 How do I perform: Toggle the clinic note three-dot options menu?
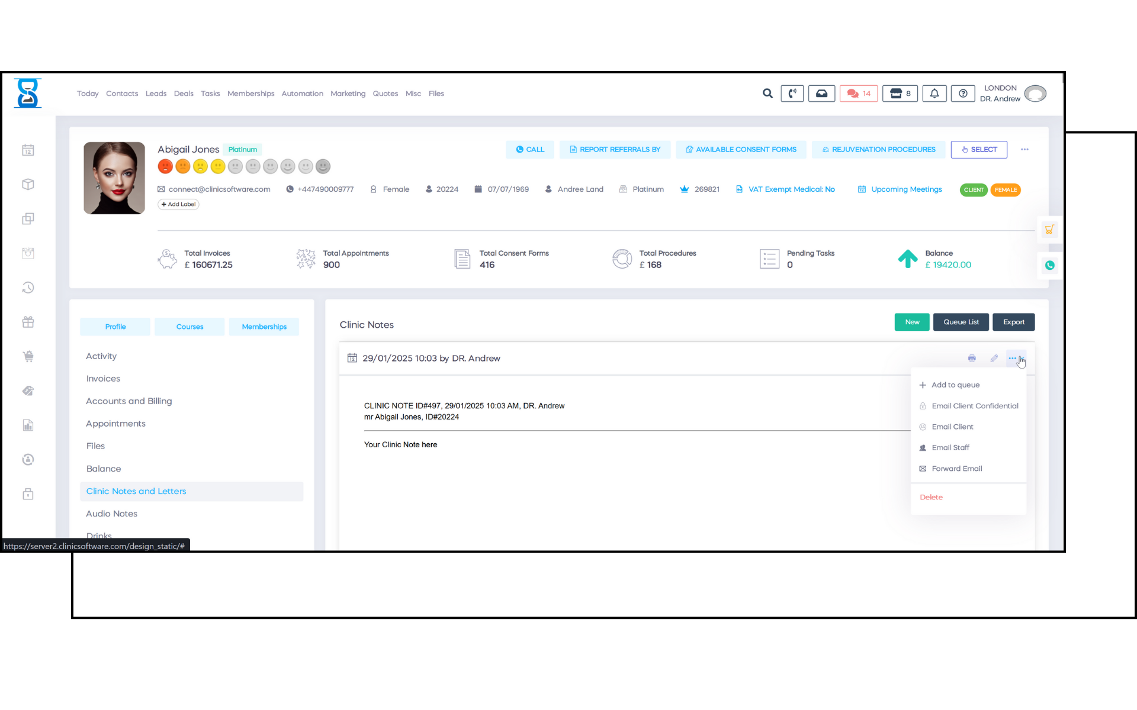1013,359
